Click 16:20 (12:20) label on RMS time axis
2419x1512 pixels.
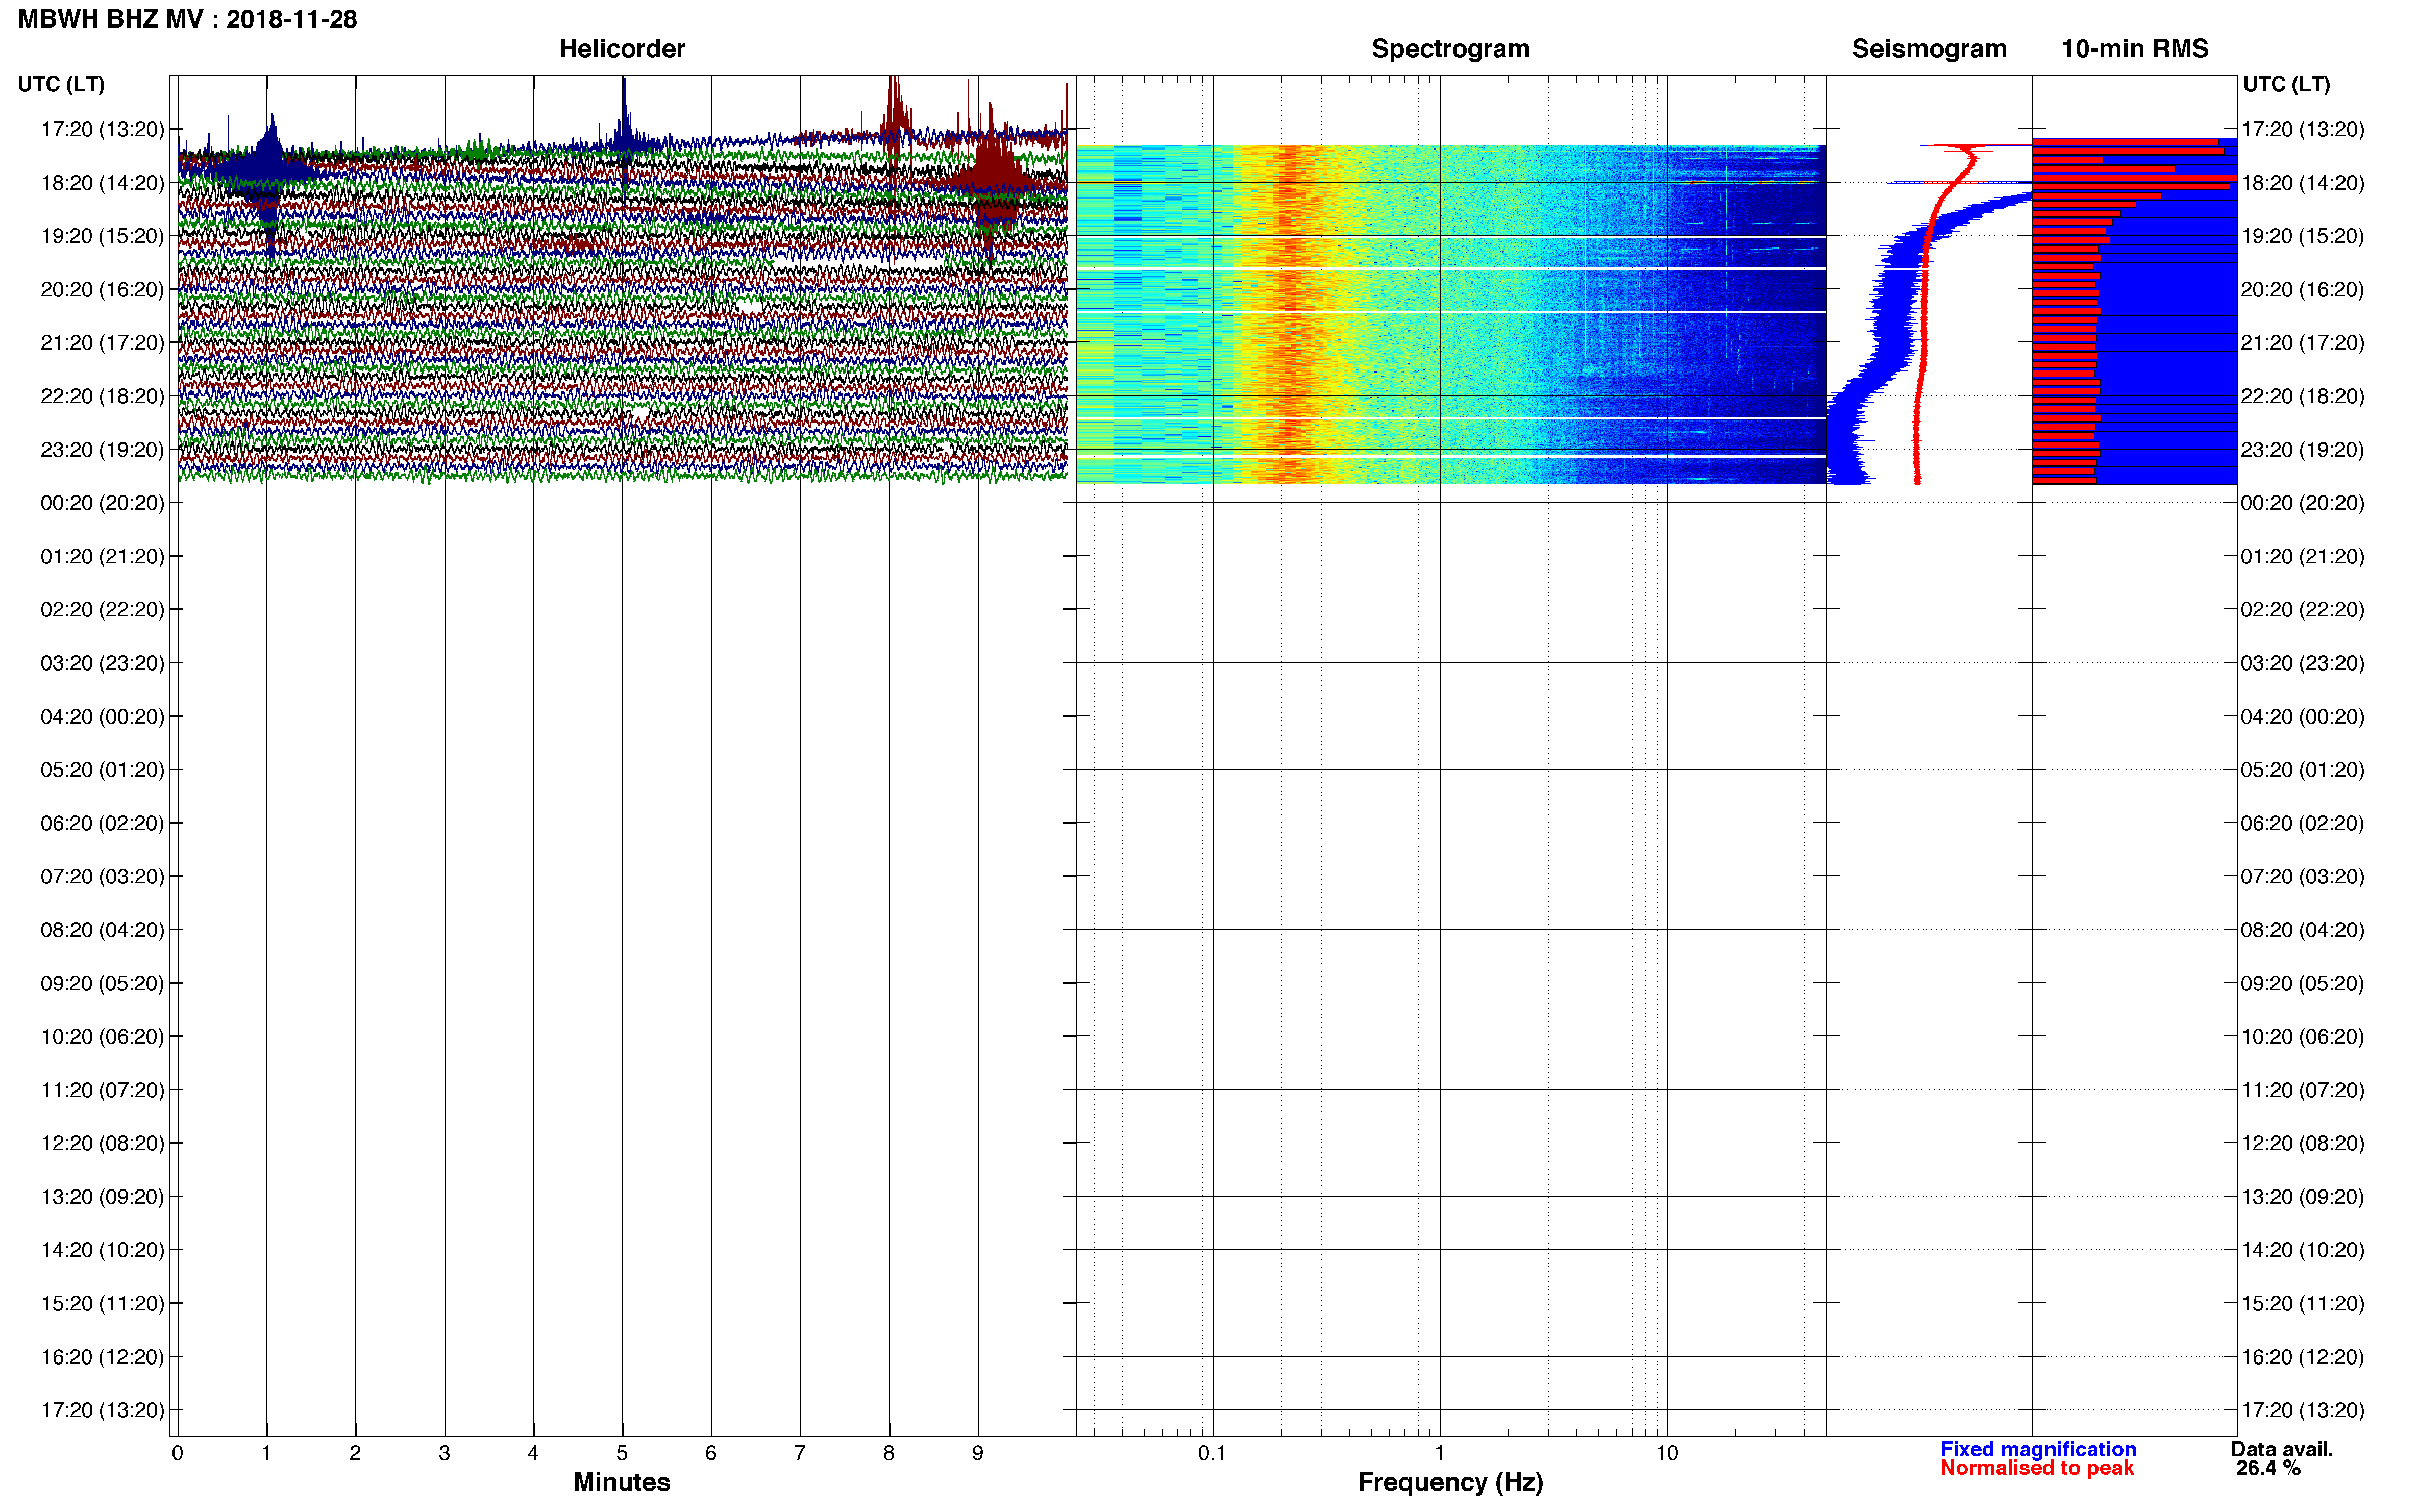[x=2303, y=1357]
